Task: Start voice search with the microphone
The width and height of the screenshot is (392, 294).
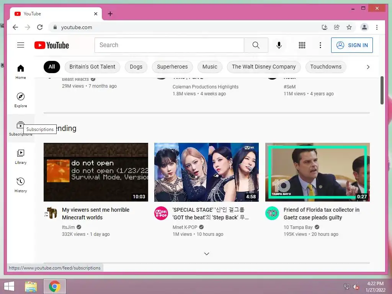Action: (279, 45)
